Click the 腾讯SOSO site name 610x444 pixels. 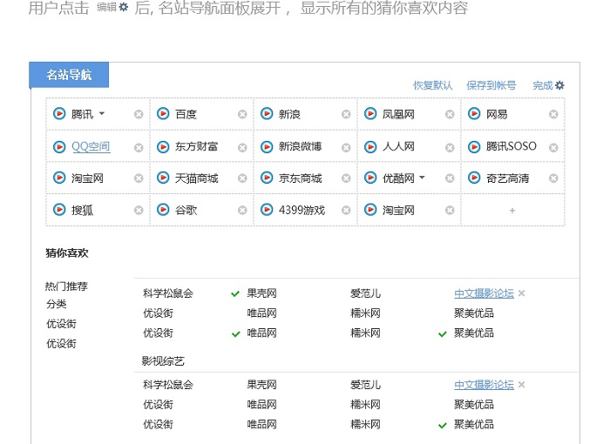click(x=512, y=146)
